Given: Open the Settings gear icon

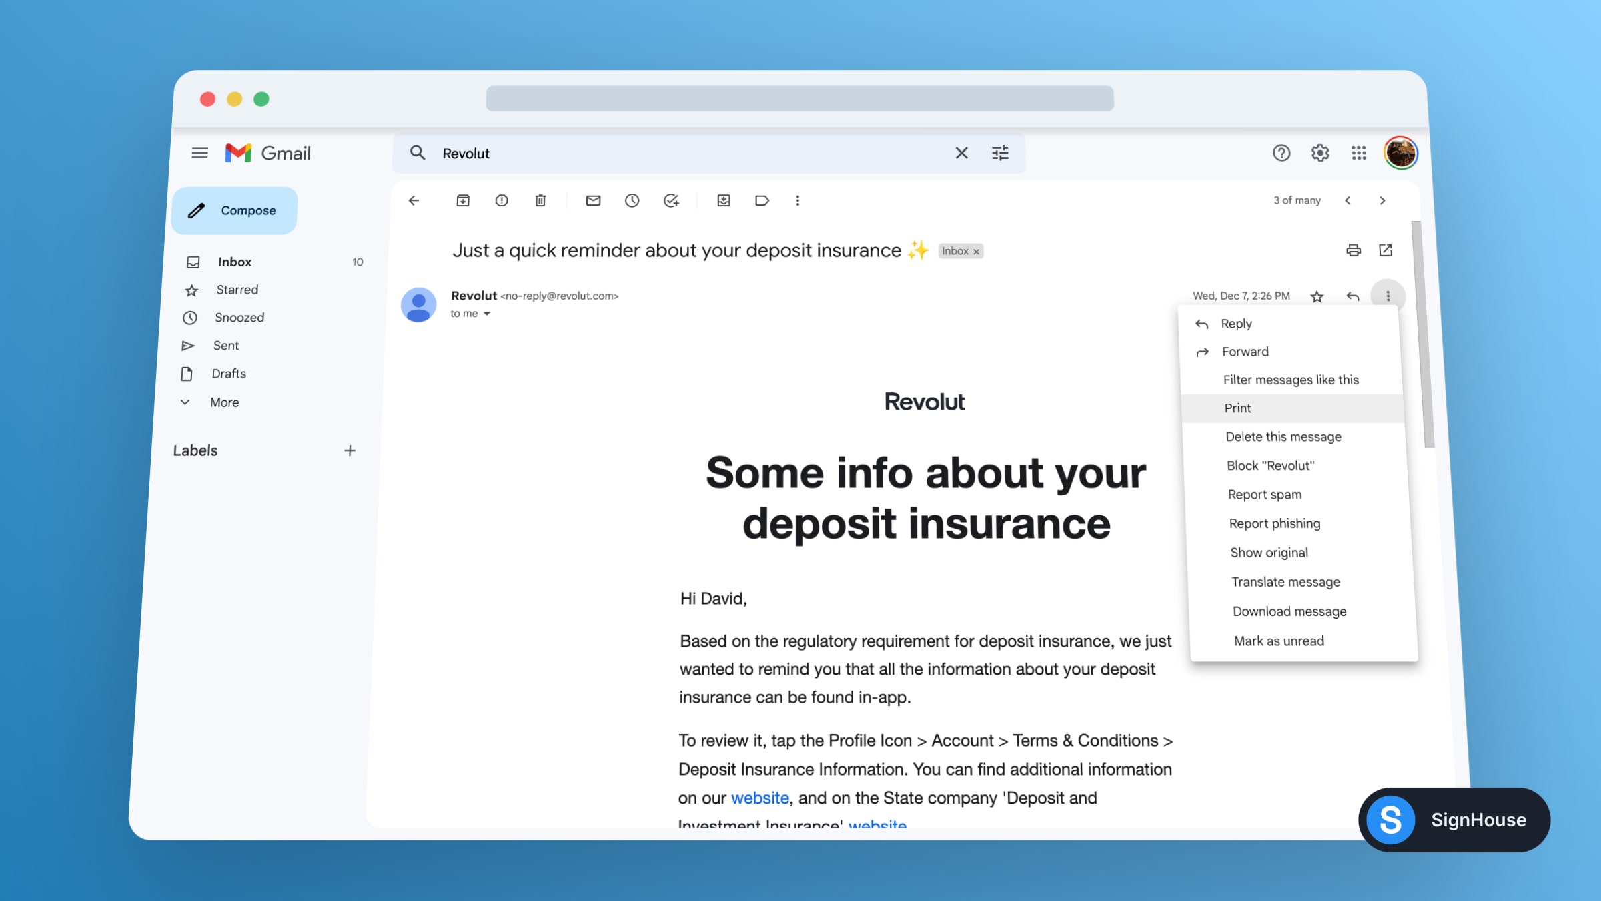Looking at the screenshot, I should pyautogui.click(x=1320, y=153).
